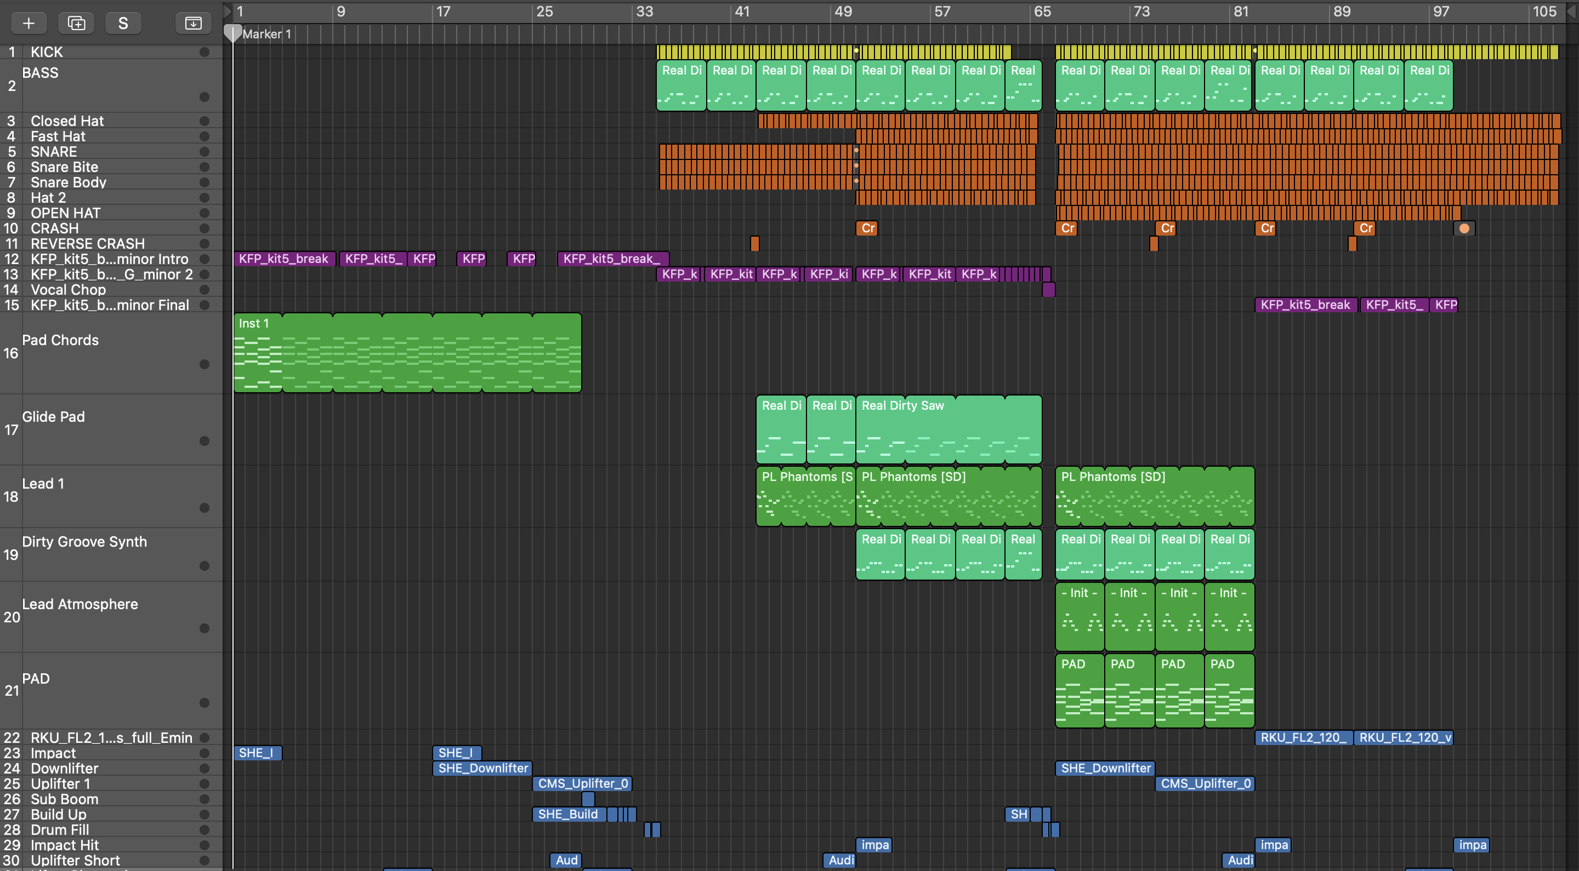Screen dimensions: 1579x871
Task: Select the KFP_kit5_break region on Intro track
Action: point(284,259)
